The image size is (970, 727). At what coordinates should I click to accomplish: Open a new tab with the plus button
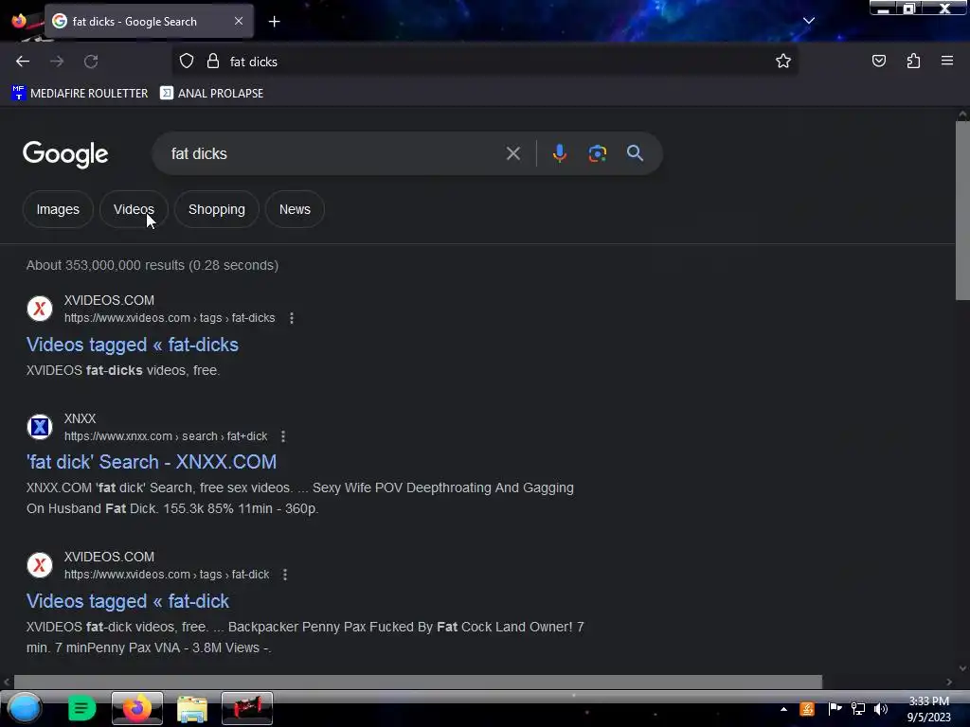pos(274,22)
